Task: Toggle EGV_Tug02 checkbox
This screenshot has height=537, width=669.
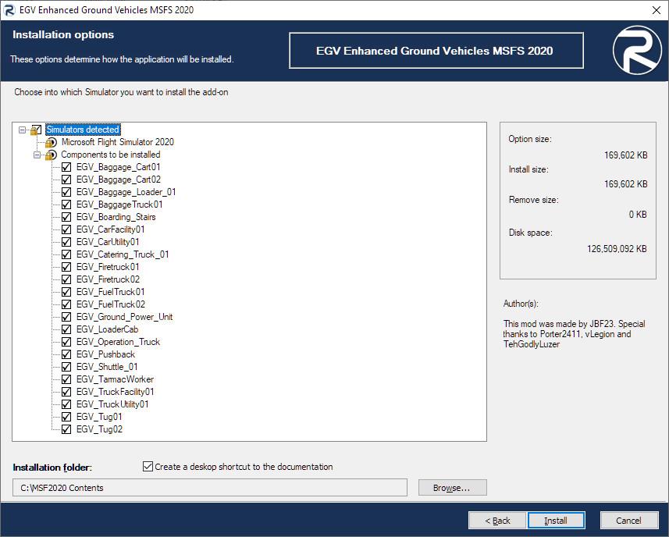Action: [x=66, y=429]
